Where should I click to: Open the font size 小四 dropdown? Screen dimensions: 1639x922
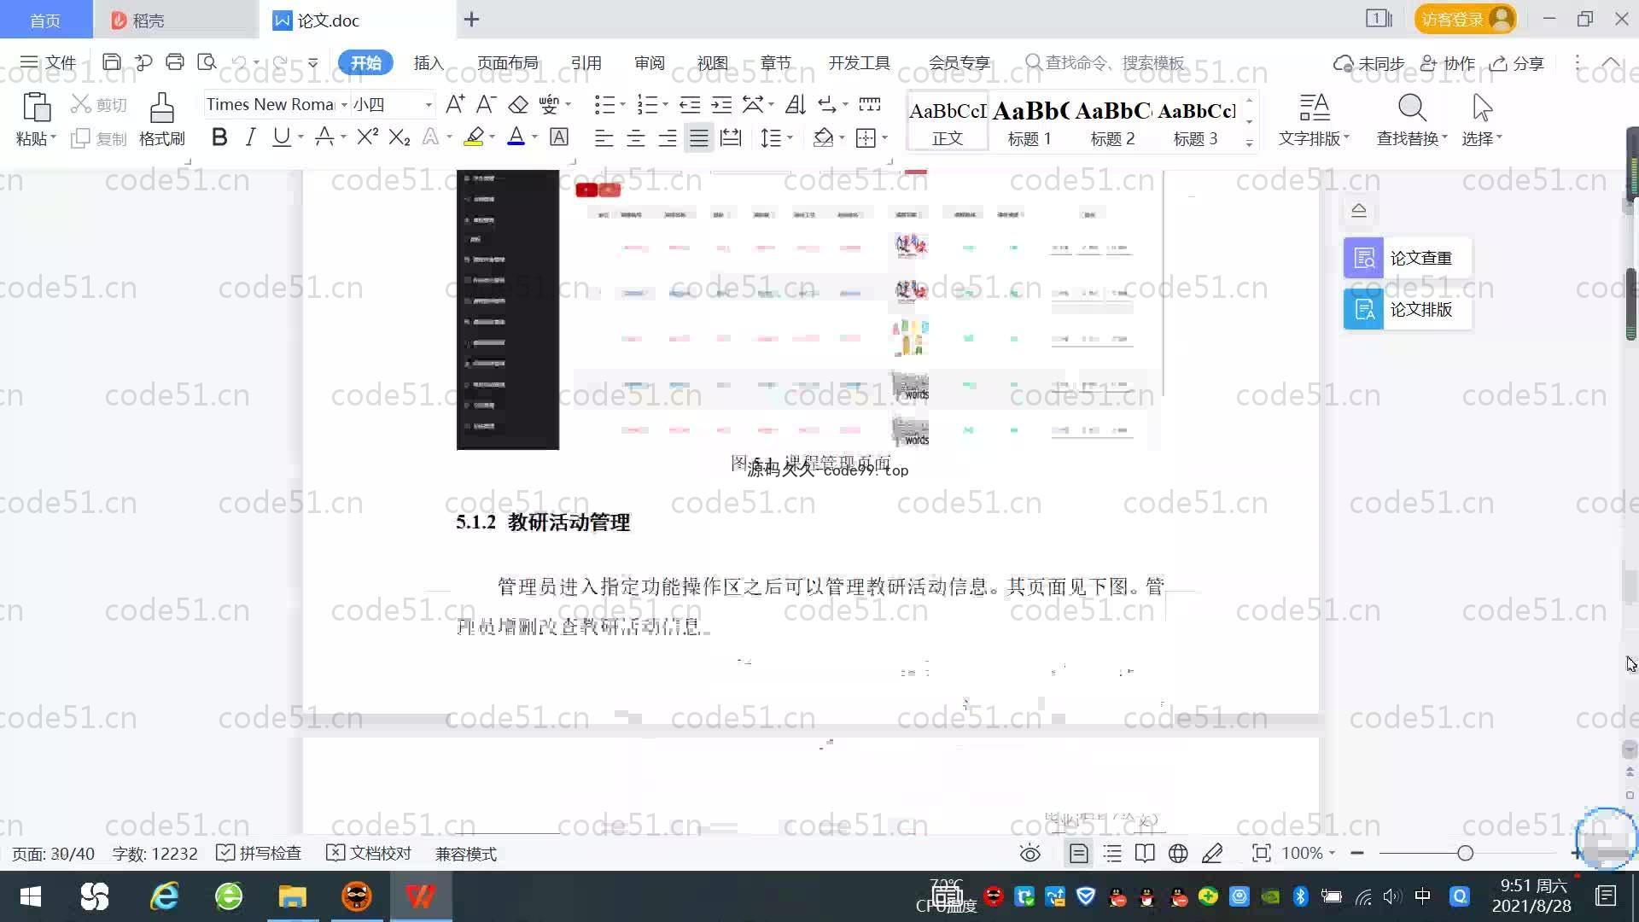[x=429, y=105]
